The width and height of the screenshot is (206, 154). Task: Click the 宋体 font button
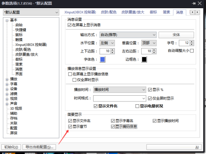click(x=176, y=35)
